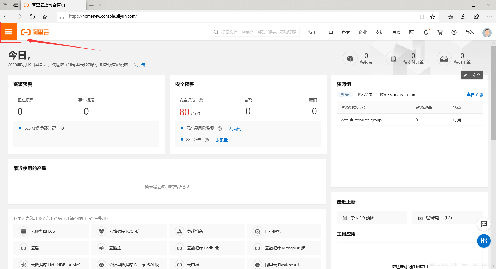This screenshot has width=496, height=269.
Task: Open 云盾 product
Action: pos(51,248)
